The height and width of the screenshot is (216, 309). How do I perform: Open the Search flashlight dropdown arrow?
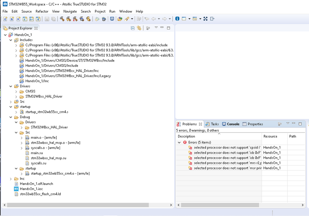click(x=132, y=19)
